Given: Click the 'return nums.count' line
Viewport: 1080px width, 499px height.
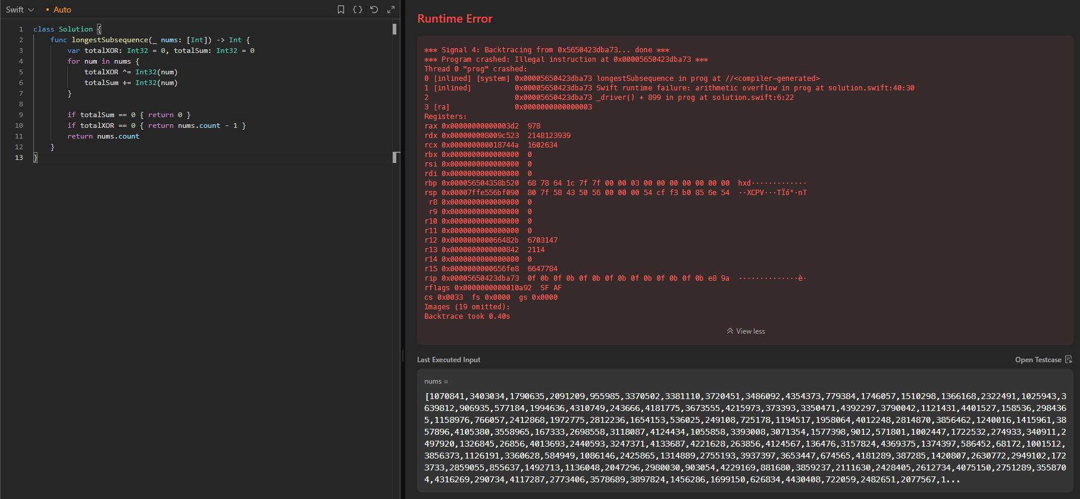Looking at the screenshot, I should (x=103, y=136).
